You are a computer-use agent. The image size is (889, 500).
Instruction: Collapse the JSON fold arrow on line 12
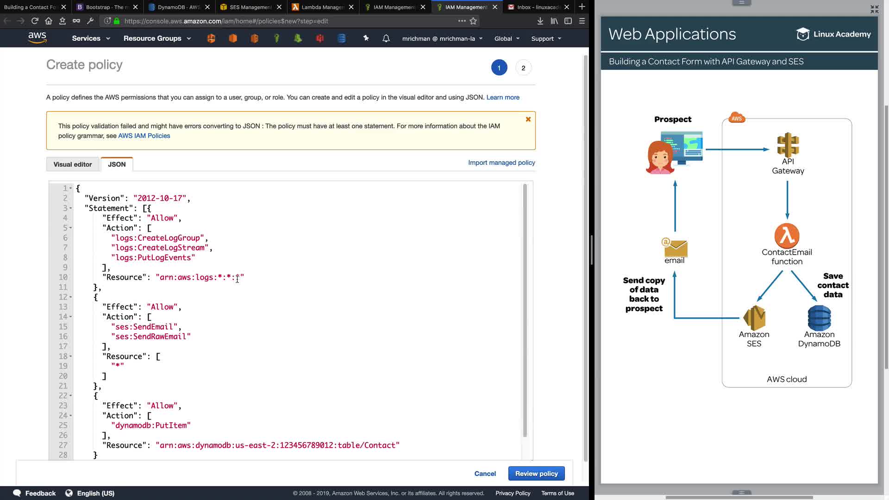(x=71, y=297)
